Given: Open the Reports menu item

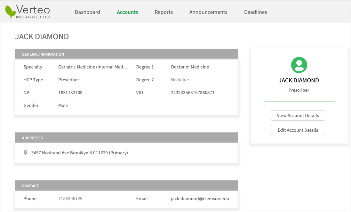Looking at the screenshot, I should 163,12.
